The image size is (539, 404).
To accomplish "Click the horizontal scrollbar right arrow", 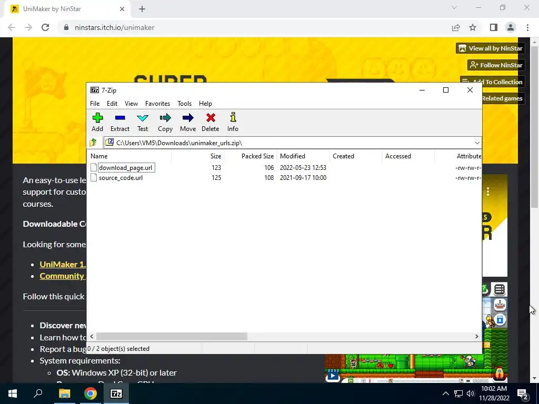I will pyautogui.click(x=476, y=336).
